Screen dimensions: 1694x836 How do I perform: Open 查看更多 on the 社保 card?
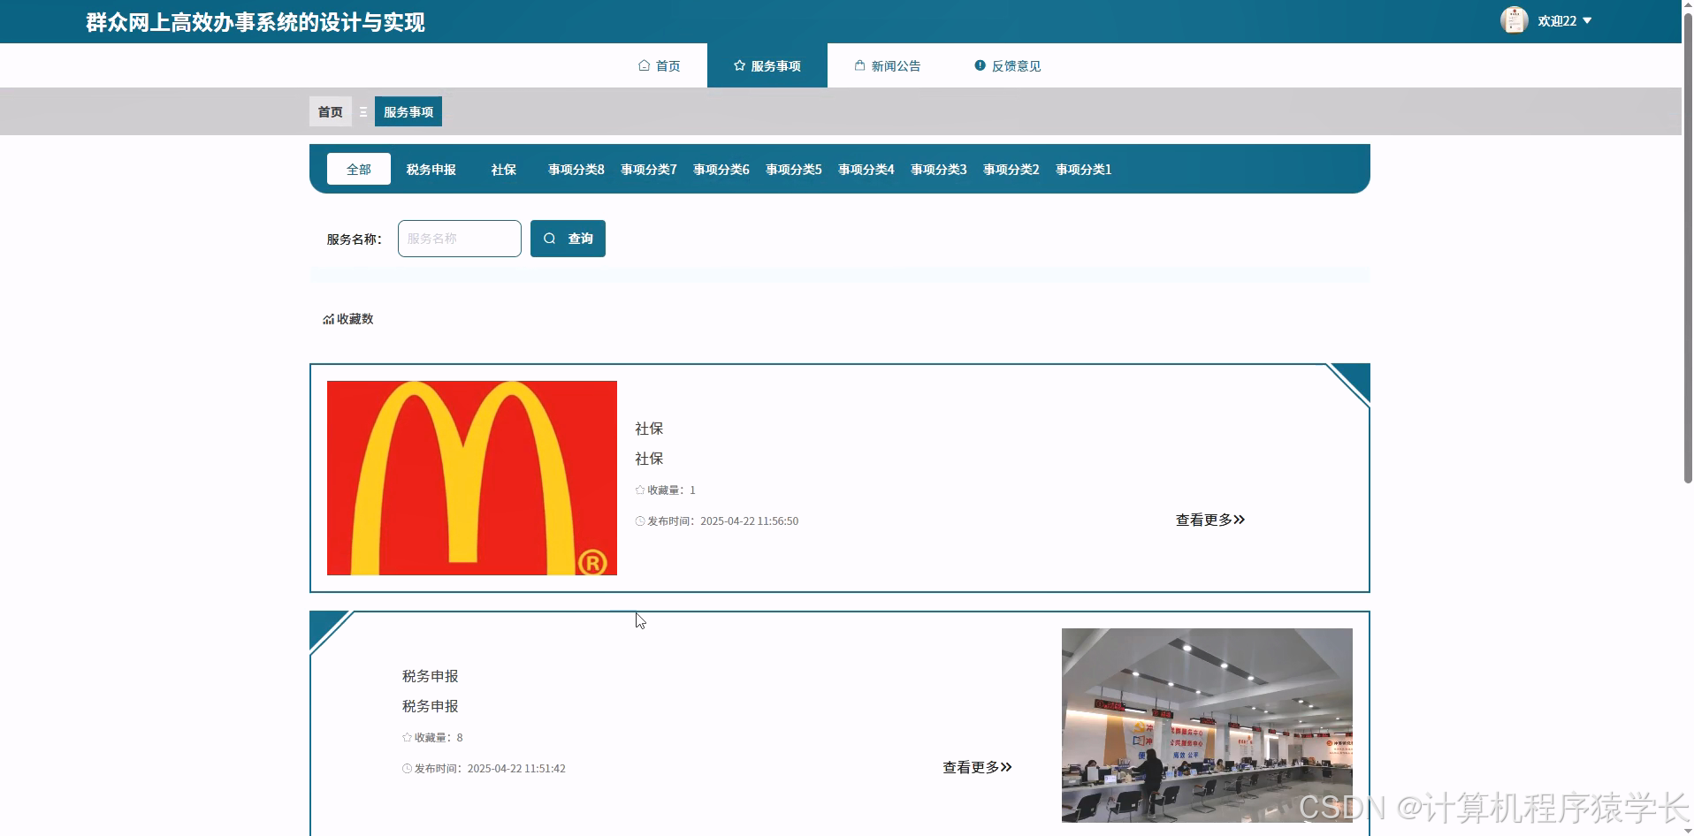1209,520
